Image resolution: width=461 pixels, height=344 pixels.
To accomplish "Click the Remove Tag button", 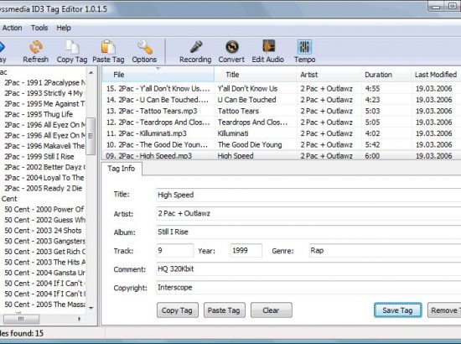I will pyautogui.click(x=444, y=310).
